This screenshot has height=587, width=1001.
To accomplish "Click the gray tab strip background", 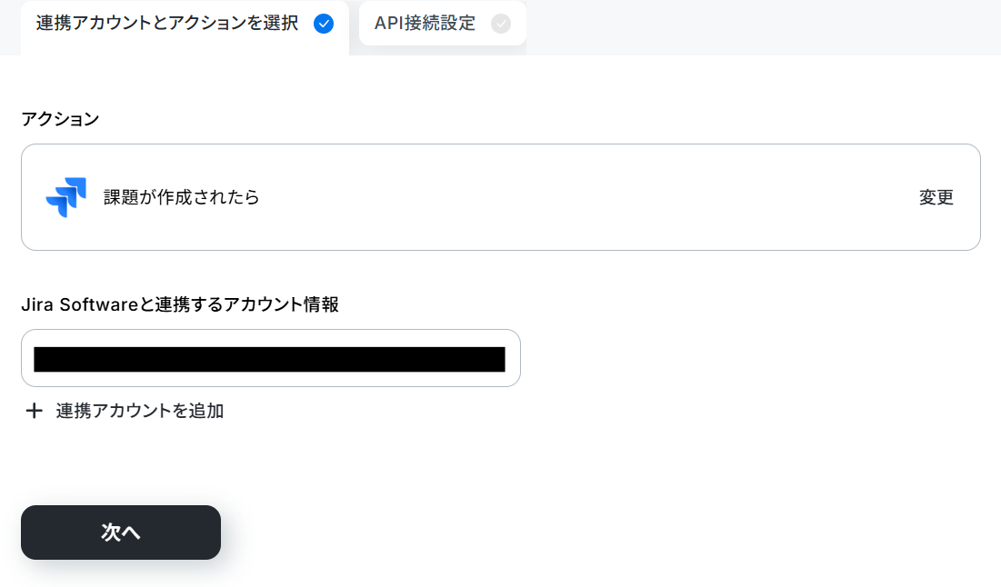I will (763, 27).
